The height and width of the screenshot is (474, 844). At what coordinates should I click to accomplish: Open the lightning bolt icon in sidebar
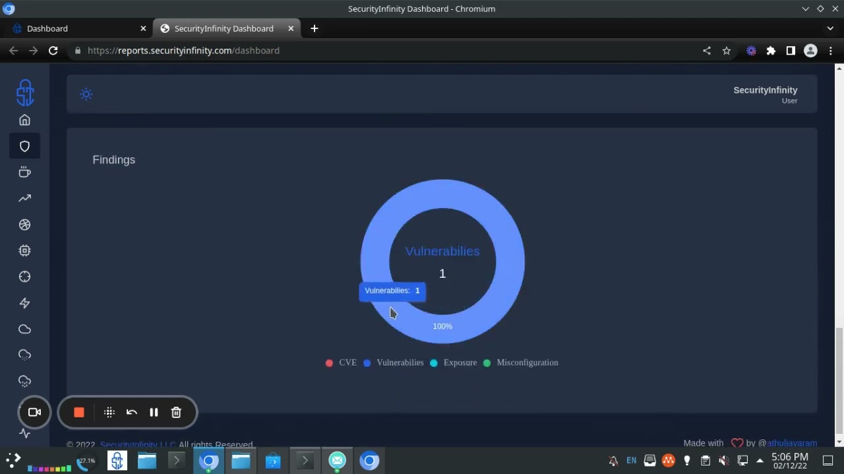[24, 303]
